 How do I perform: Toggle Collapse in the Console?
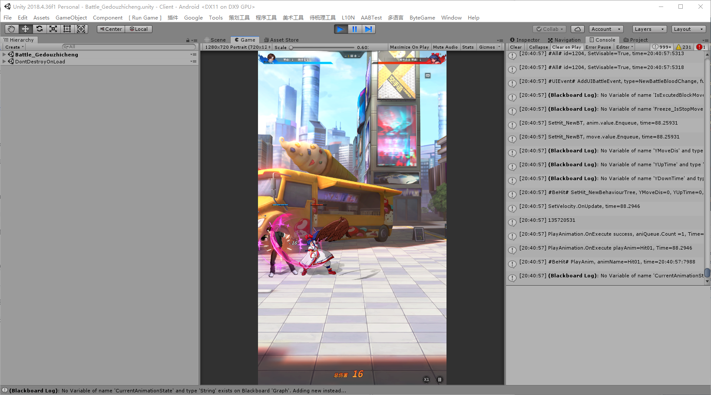[538, 47]
